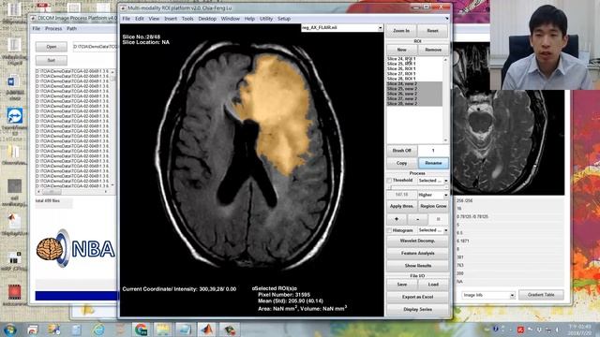Adjust the threshold slider
The image size is (600, 337).
pyautogui.click(x=417, y=187)
